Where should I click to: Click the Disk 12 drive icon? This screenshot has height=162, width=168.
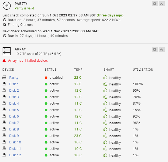4,155
